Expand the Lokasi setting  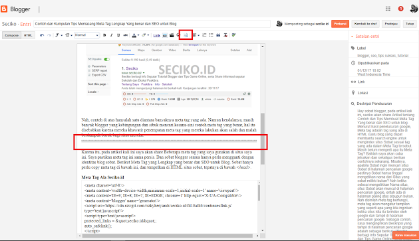coord(359,93)
